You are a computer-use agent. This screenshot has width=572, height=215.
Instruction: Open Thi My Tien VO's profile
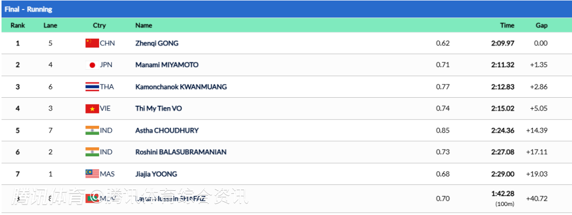point(159,108)
